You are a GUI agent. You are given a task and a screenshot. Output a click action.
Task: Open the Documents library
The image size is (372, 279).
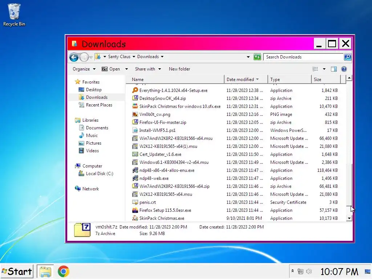pos(97,128)
